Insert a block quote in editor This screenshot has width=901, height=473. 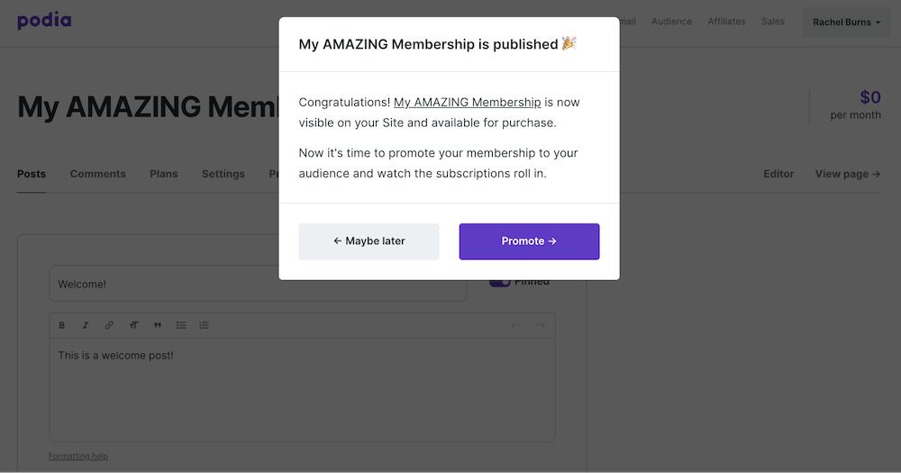tap(158, 325)
